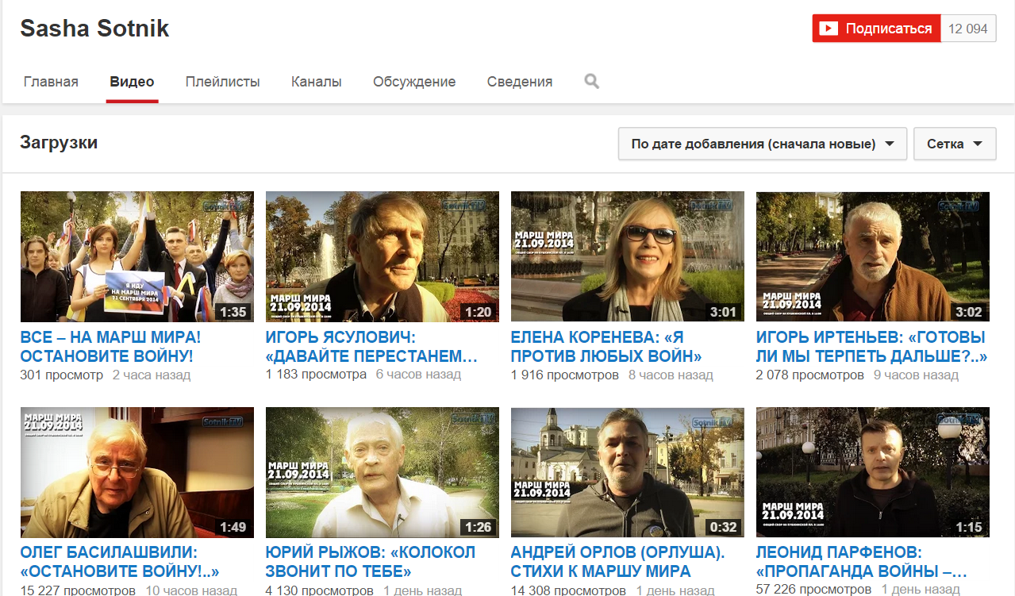This screenshot has width=1015, height=596.
Task: Open the Плейлисты tab
Action: coord(222,82)
